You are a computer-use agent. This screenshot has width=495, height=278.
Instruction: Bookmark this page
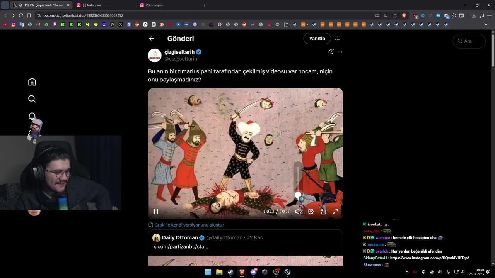coord(29,15)
